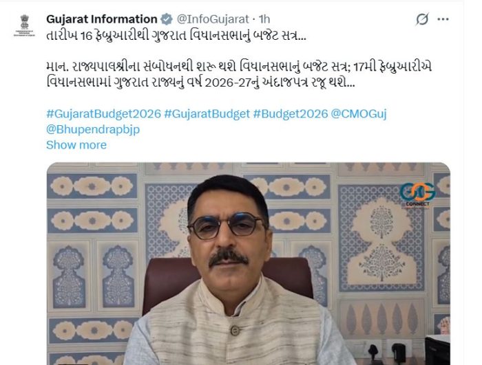Viewport: 482px width, 365px height.
Task: Click the GOG Connect logo watermark
Action: click(x=417, y=195)
